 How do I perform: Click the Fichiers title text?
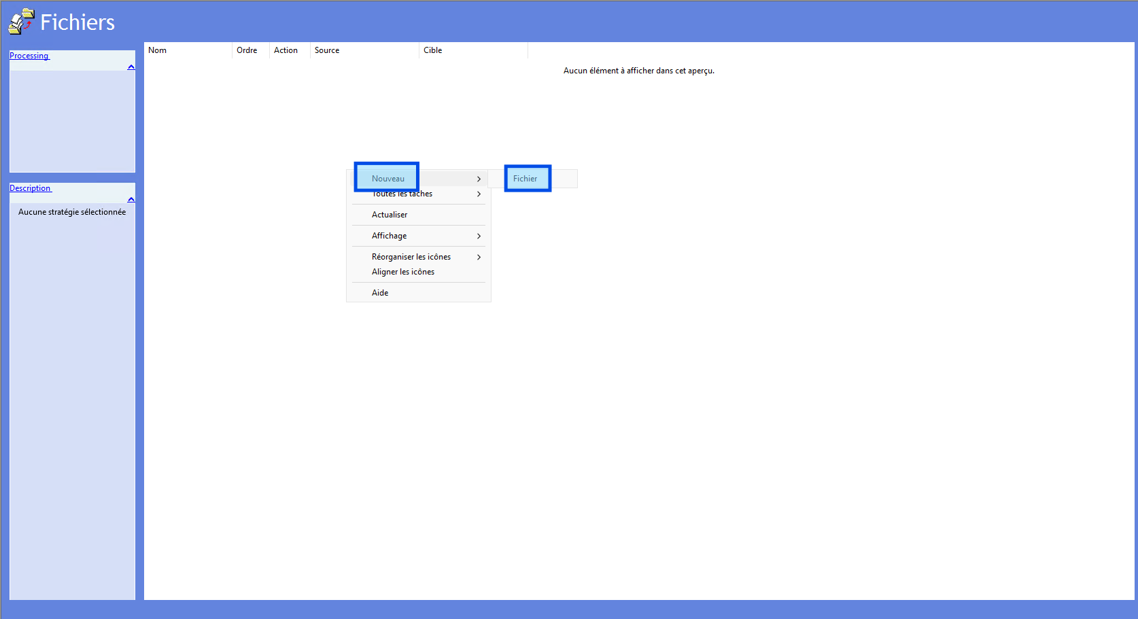(77, 22)
